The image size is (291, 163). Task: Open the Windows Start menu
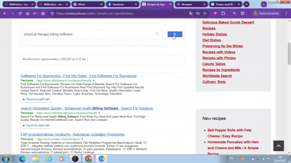pos(6,159)
